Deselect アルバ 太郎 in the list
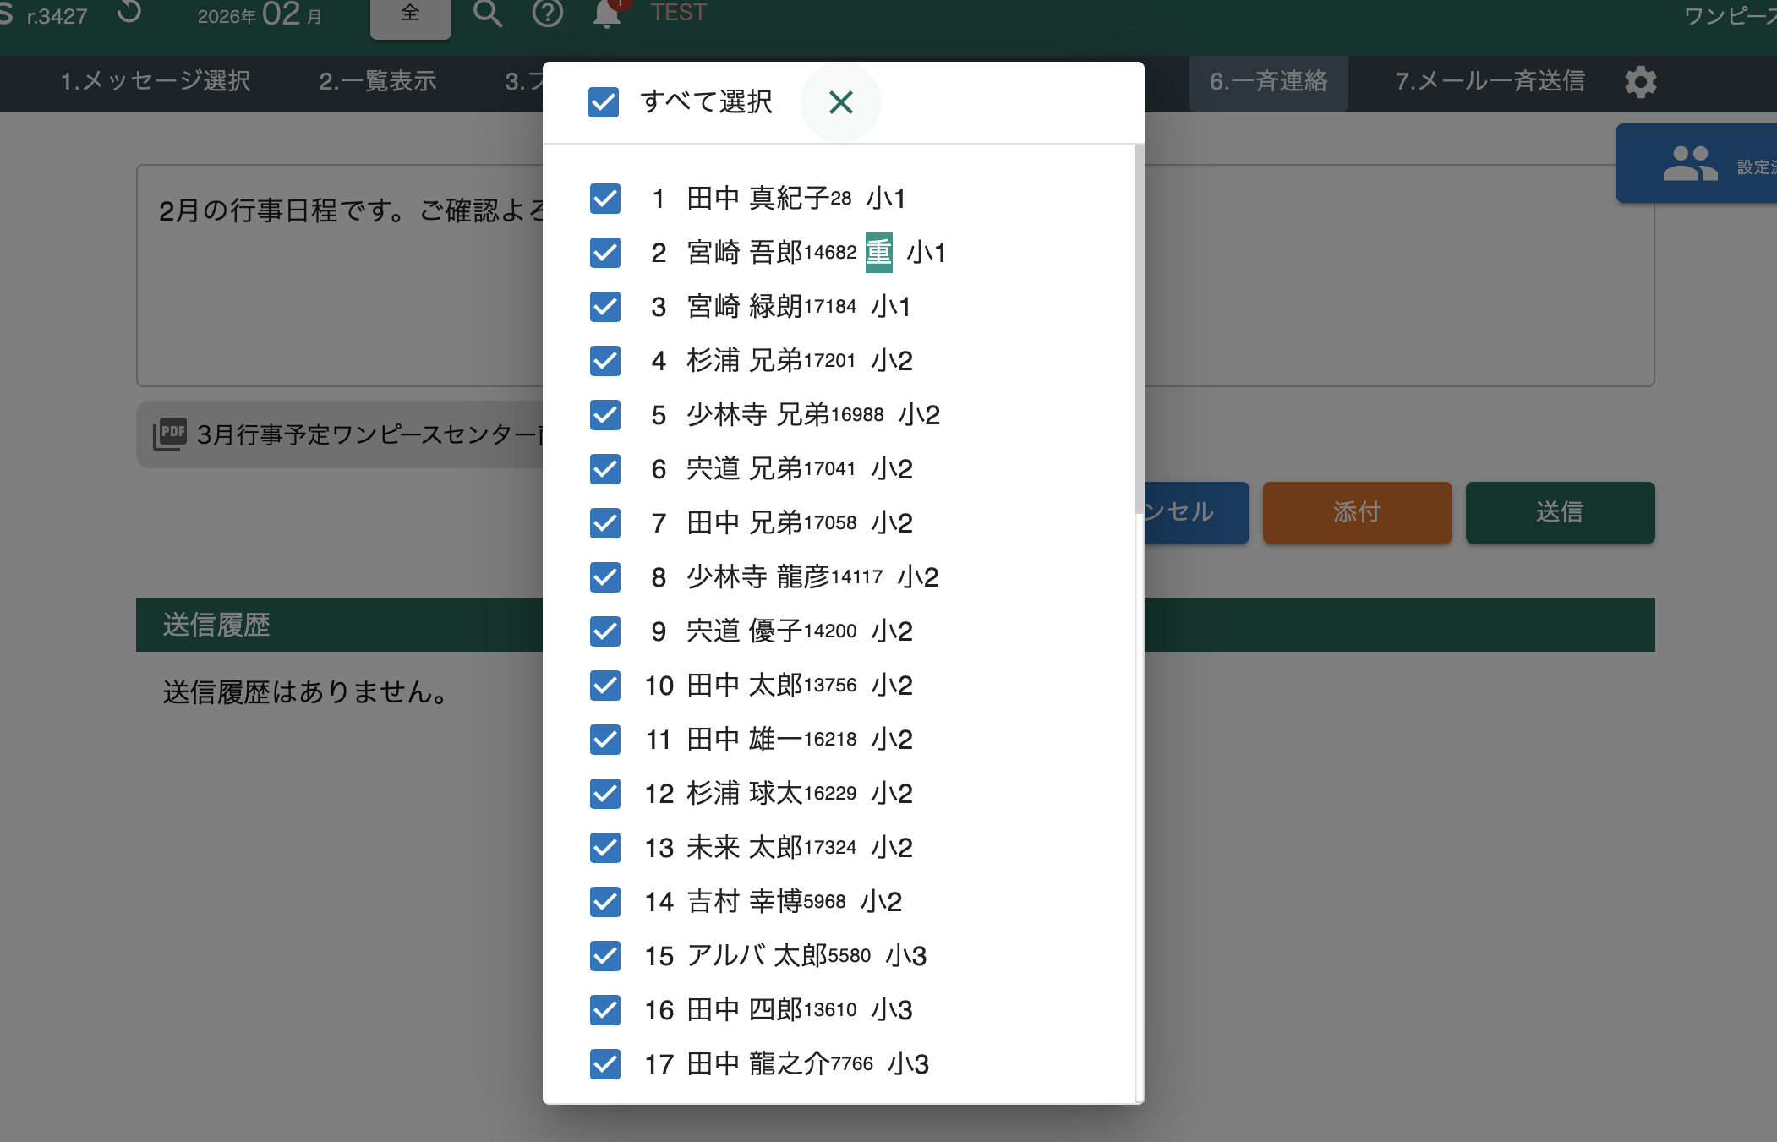The image size is (1777, 1142). tap(605, 956)
